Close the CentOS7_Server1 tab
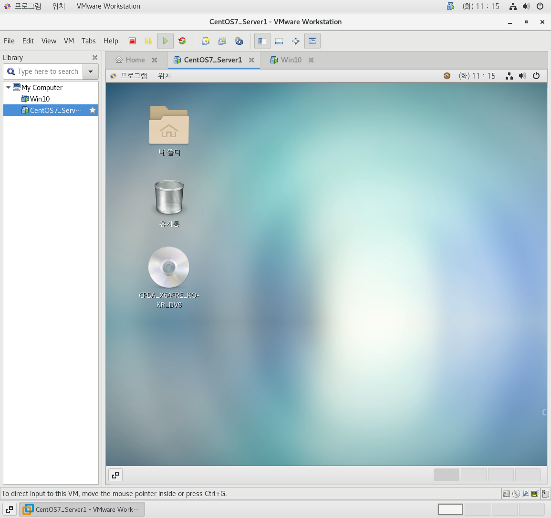Viewport: 551px width, 518px height. click(x=251, y=60)
